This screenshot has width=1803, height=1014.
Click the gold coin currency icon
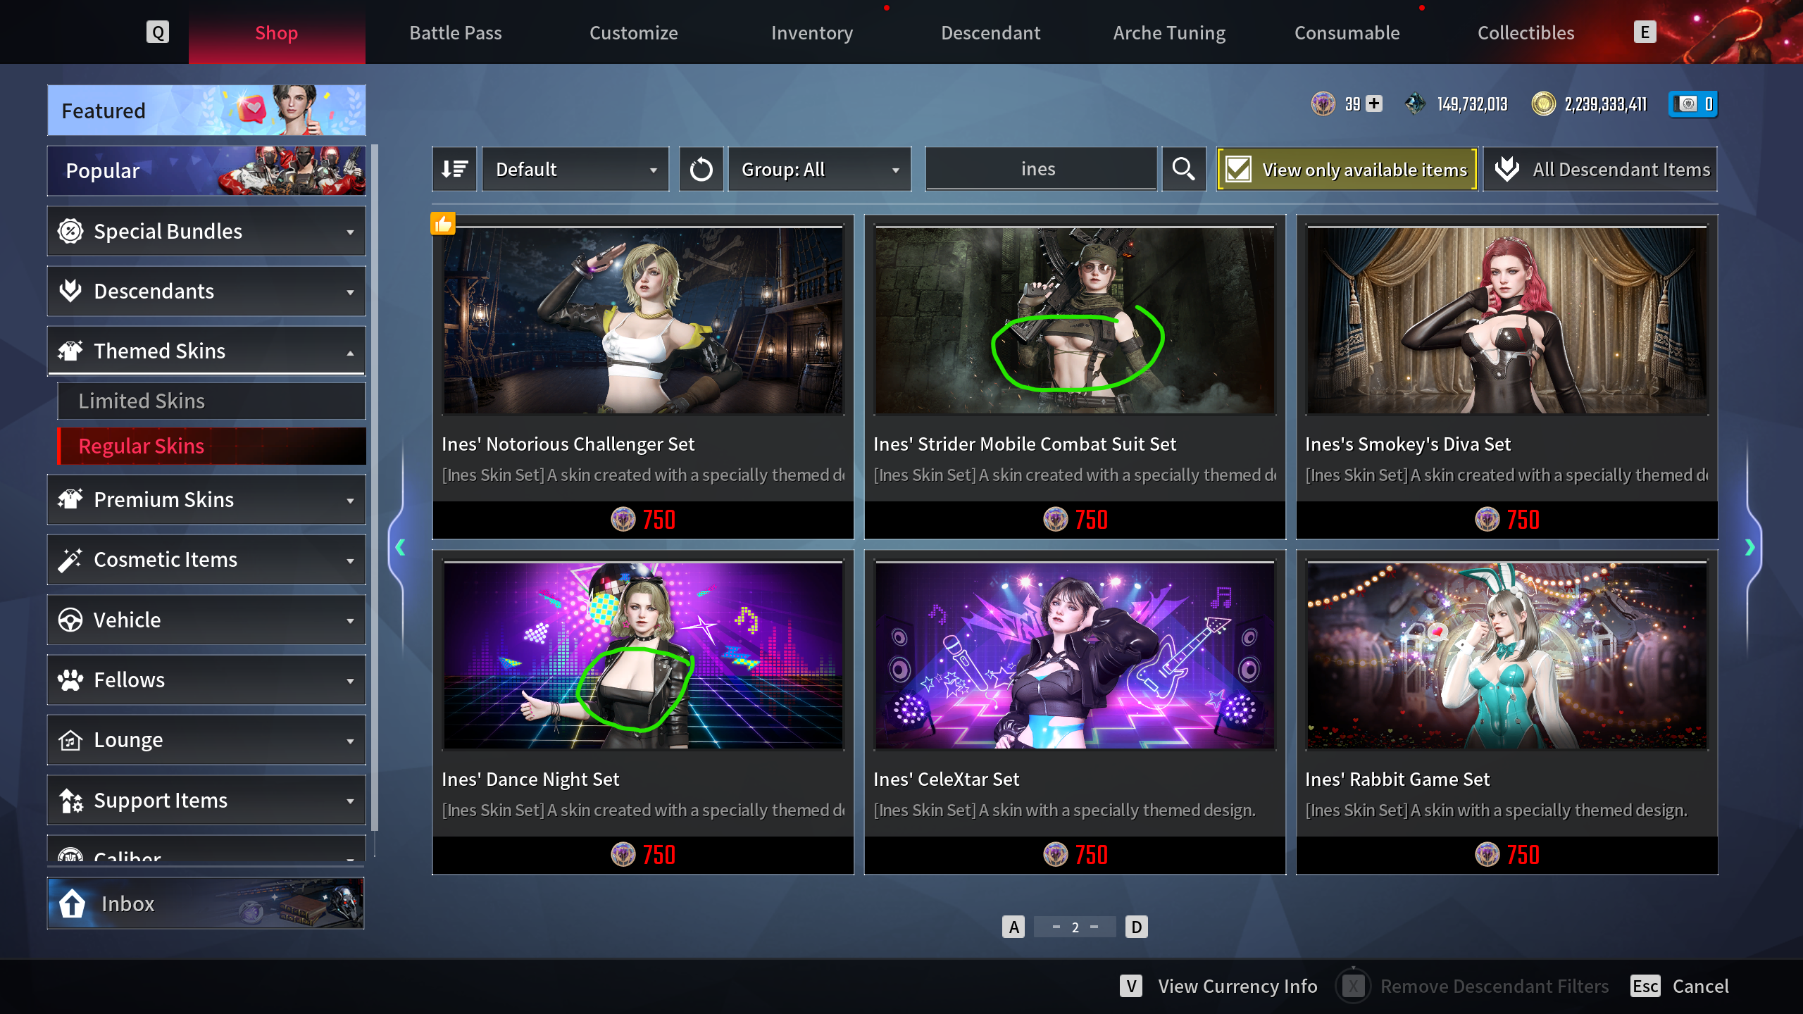1543,104
